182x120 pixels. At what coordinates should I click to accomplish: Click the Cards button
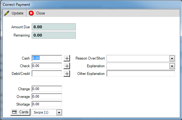(x=21, y=112)
